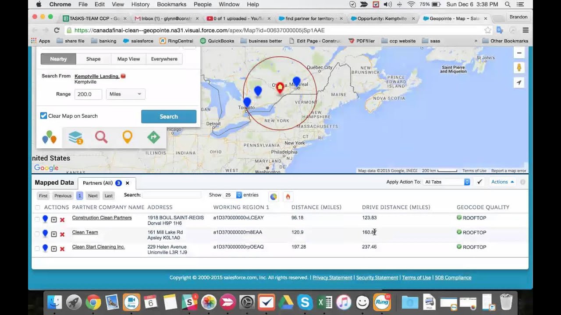Close the Partners (All) tab
The height and width of the screenshot is (315, 561).
(x=128, y=183)
